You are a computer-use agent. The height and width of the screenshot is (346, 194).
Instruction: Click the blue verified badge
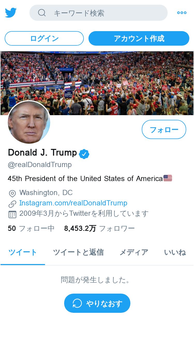point(84,154)
